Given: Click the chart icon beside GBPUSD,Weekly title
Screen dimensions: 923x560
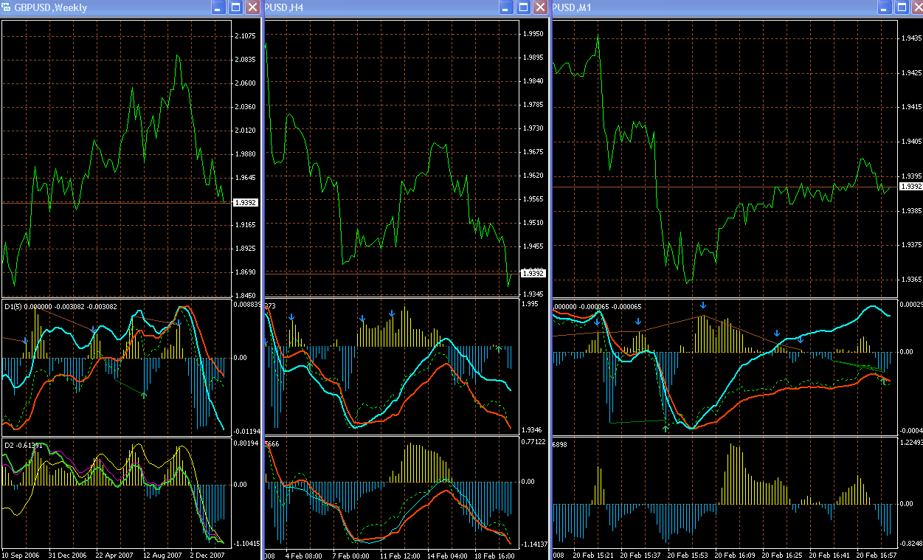Looking at the screenshot, I should pyautogui.click(x=7, y=7).
